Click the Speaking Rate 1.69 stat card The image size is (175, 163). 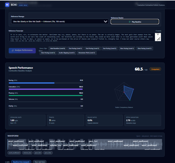27,120
